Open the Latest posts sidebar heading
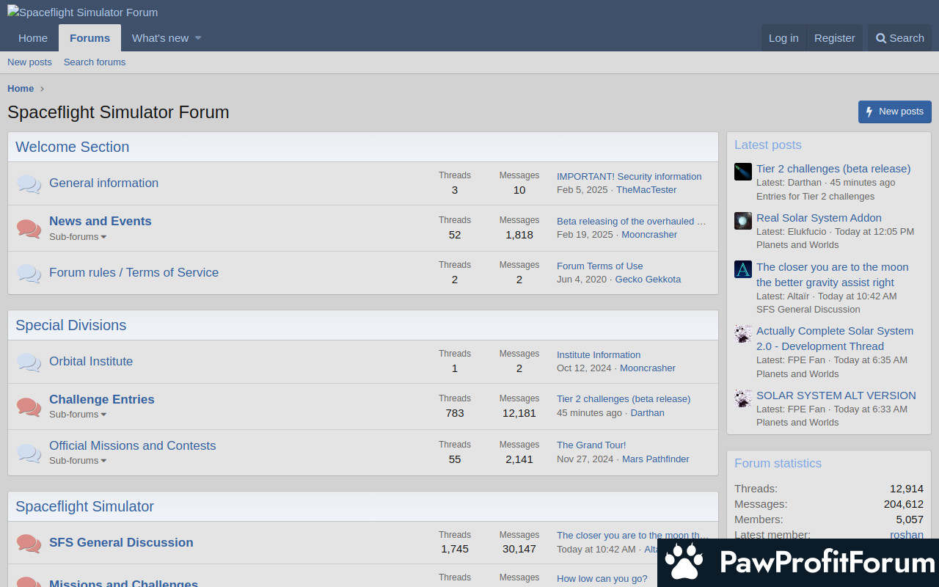Image resolution: width=939 pixels, height=587 pixels. click(x=767, y=145)
